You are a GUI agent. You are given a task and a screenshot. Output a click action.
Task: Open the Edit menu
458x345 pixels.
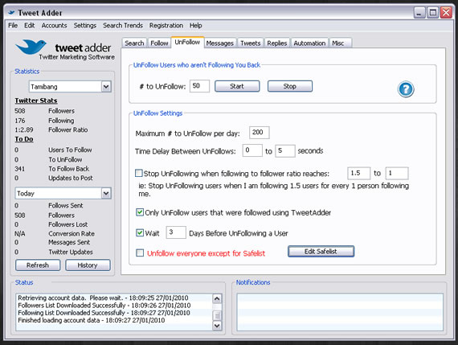tap(29, 26)
